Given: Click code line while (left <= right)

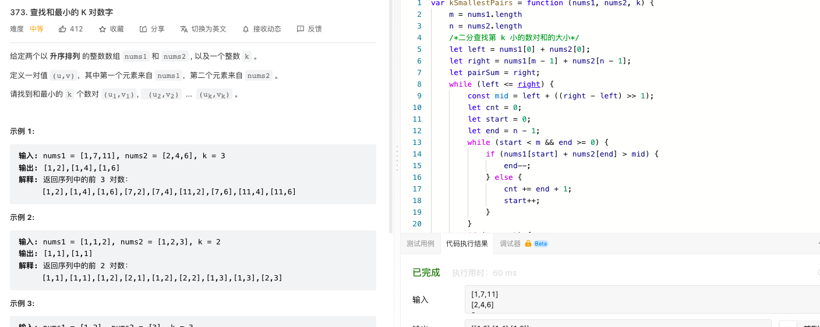Looking at the screenshot, I should pyautogui.click(x=501, y=84).
